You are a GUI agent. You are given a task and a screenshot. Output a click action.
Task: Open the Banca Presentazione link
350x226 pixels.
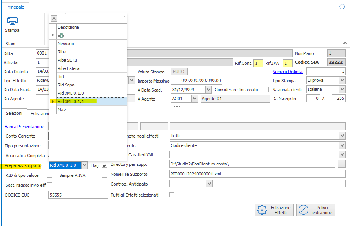coord(25,127)
